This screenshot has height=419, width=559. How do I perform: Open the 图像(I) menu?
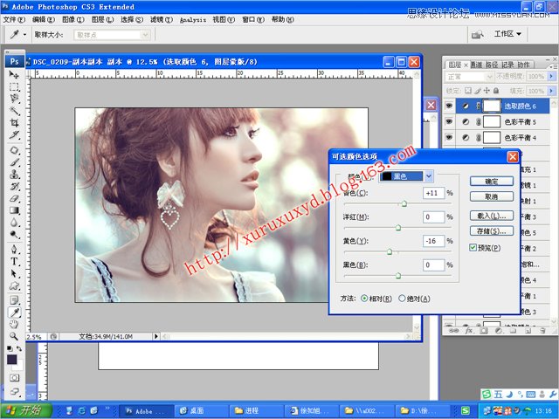pos(73,19)
